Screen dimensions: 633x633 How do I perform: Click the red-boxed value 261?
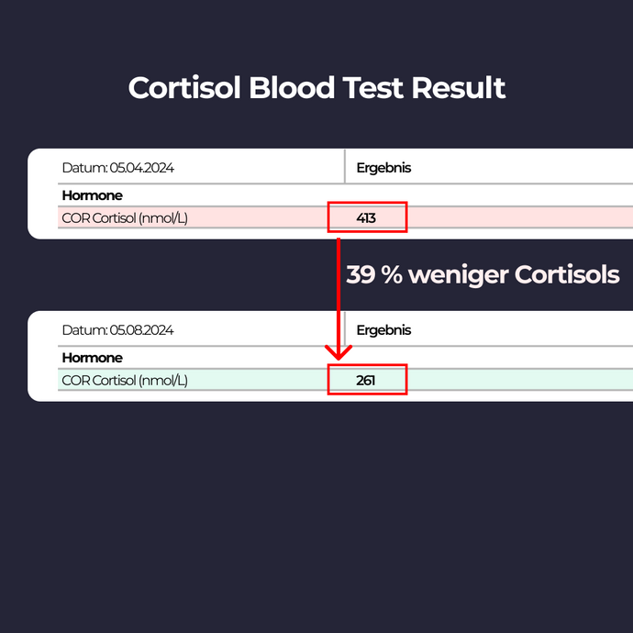click(367, 380)
